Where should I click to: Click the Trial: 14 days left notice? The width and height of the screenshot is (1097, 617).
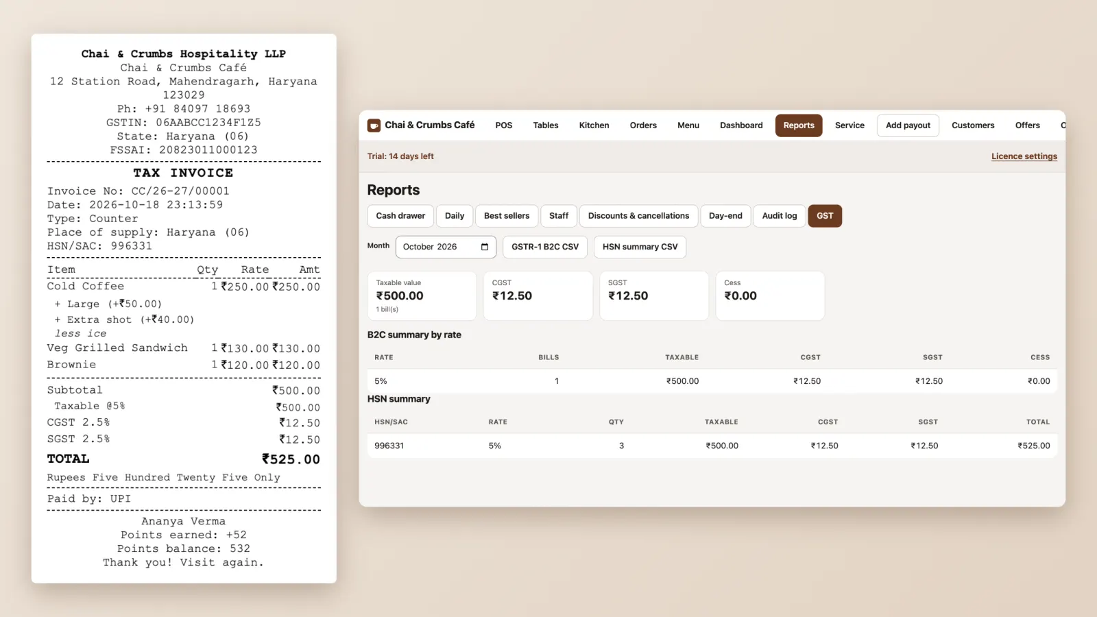tap(400, 156)
